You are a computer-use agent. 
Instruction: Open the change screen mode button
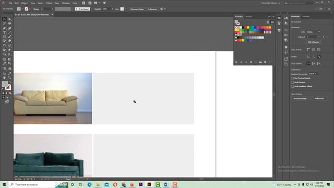click(7, 102)
